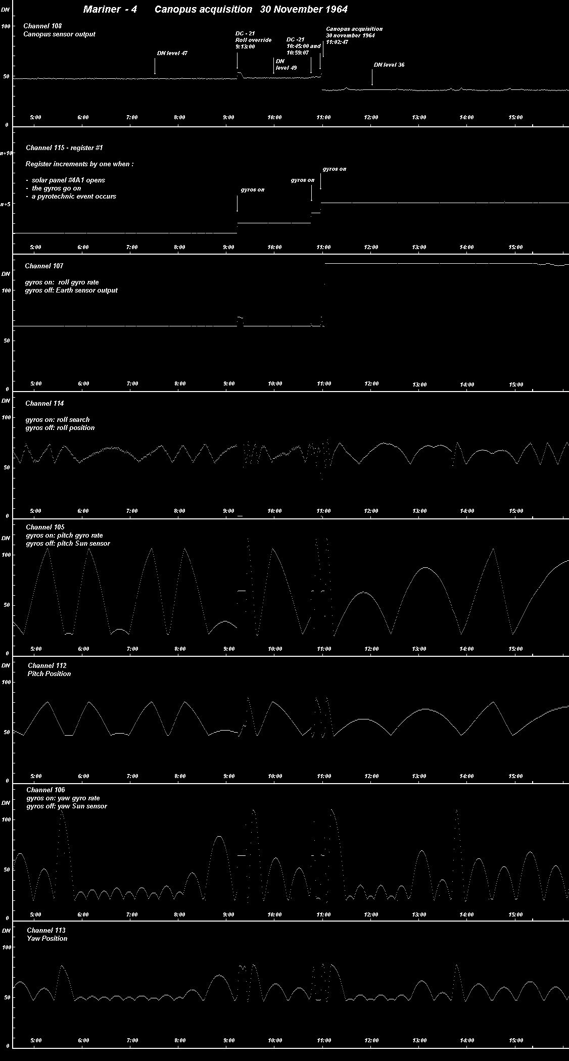Viewport: 569px width, 1061px height.
Task: Click the "DN level 47" annotation
Action: pos(172,53)
